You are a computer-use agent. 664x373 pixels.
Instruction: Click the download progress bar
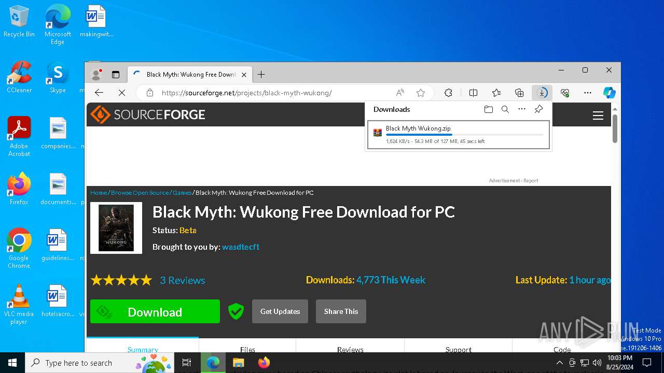(x=465, y=135)
